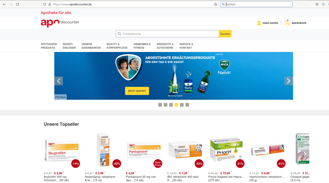The width and height of the screenshot is (329, 183).
Task: Focus the Produktsuche input field
Action: tap(167, 34)
